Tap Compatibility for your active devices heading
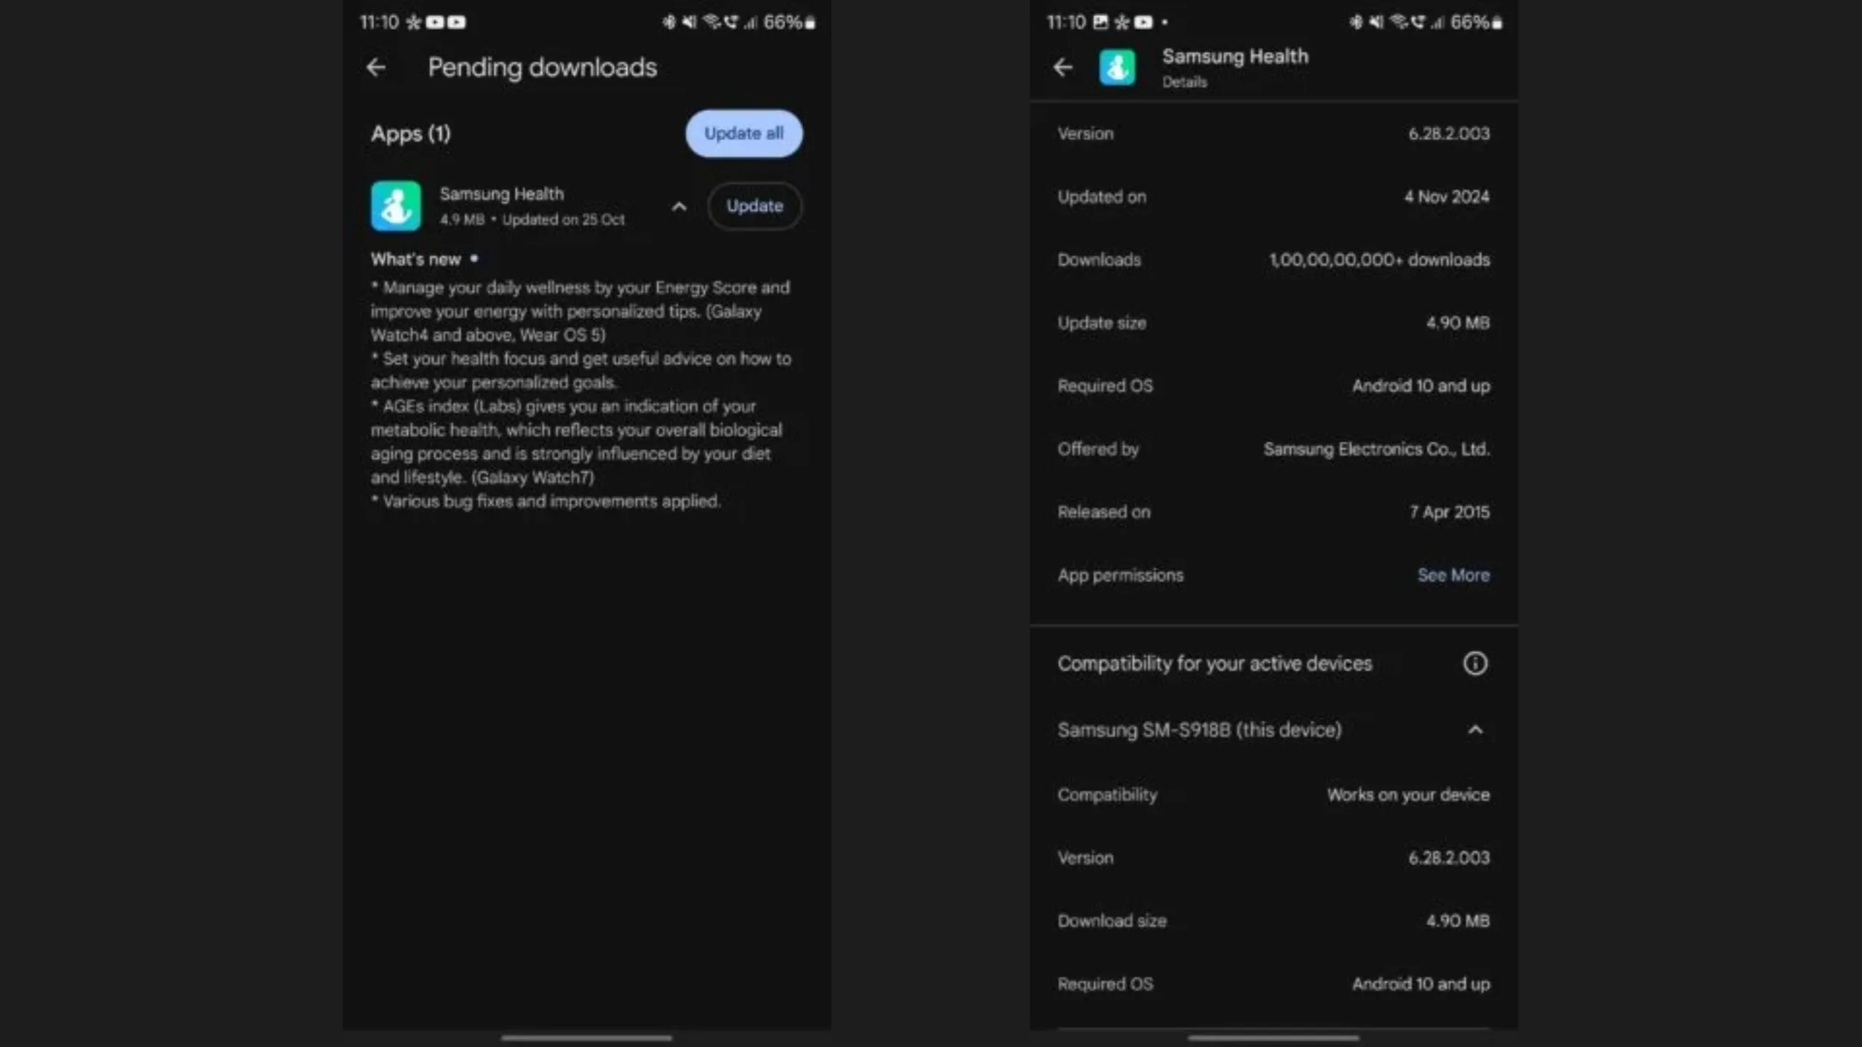Viewport: 1862px width, 1047px height. pos(1215,664)
